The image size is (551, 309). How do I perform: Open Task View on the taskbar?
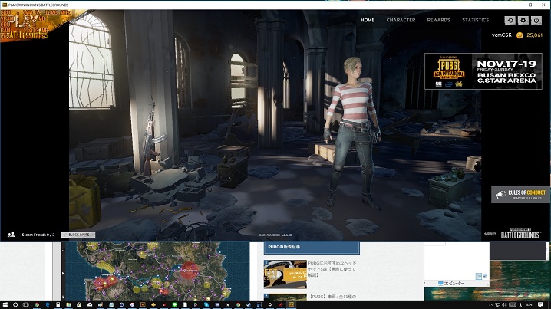tap(25, 305)
